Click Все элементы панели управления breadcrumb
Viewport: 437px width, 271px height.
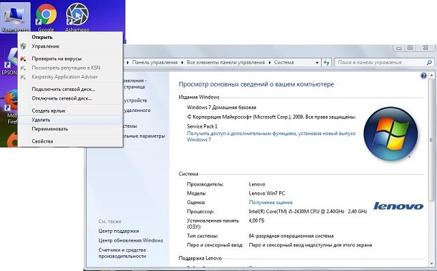(226, 62)
